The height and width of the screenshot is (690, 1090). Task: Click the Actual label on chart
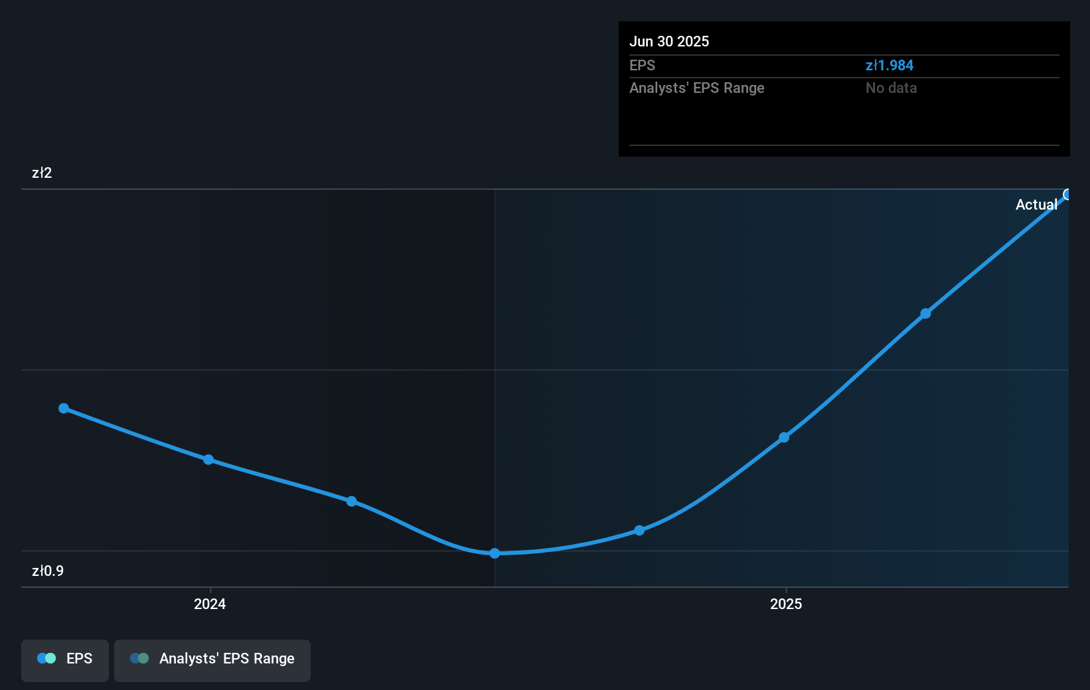pos(1036,204)
